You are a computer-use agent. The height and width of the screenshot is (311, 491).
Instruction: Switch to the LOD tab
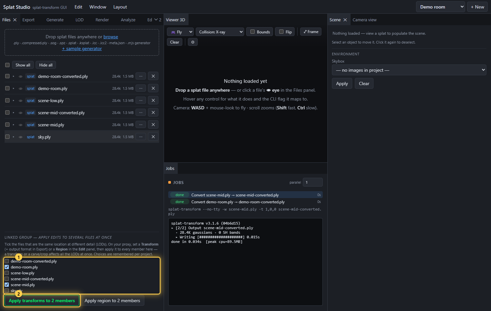point(80,20)
